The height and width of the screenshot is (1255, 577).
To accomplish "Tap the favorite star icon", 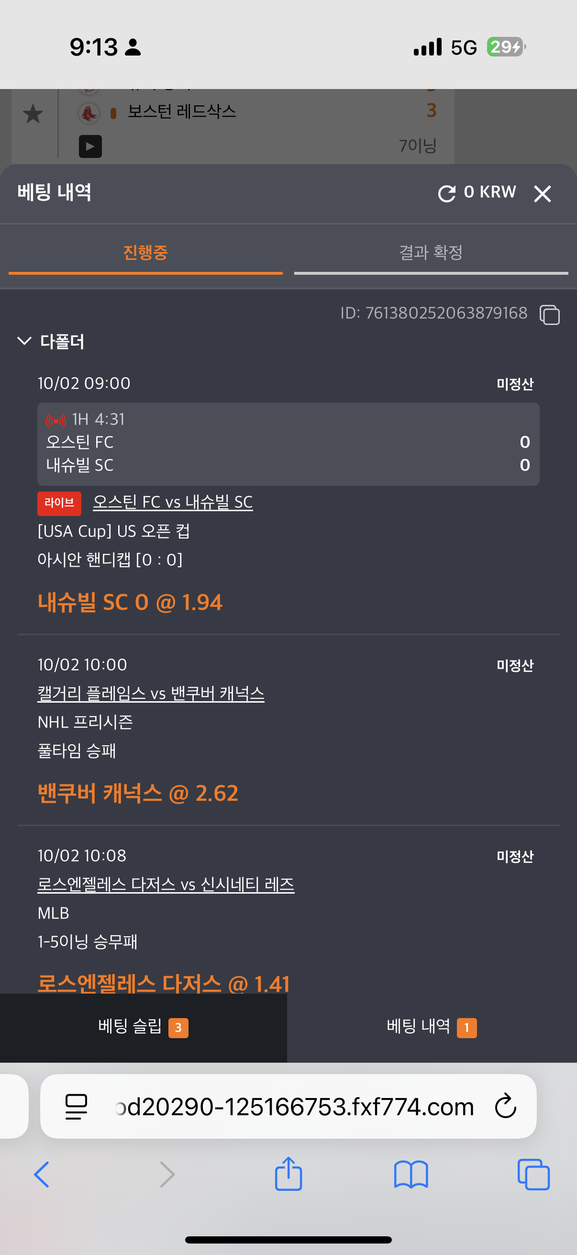I will coord(33,114).
